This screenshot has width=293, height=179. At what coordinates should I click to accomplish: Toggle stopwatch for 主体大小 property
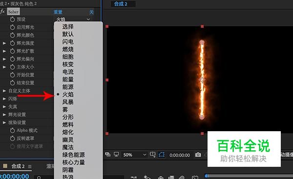tap(12, 67)
